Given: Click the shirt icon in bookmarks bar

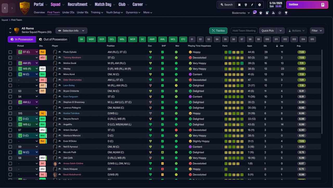Looking at the screenshot, I should click(x=261, y=13).
